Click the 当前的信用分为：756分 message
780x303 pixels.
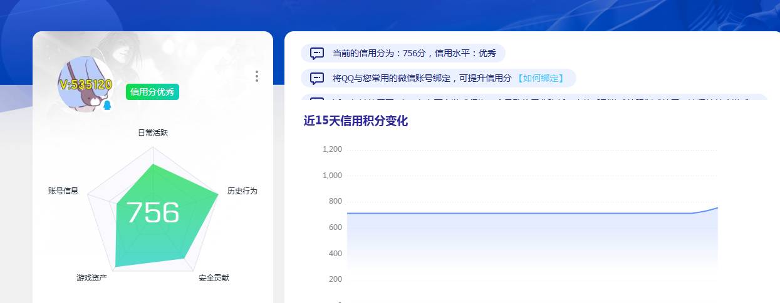click(x=414, y=54)
